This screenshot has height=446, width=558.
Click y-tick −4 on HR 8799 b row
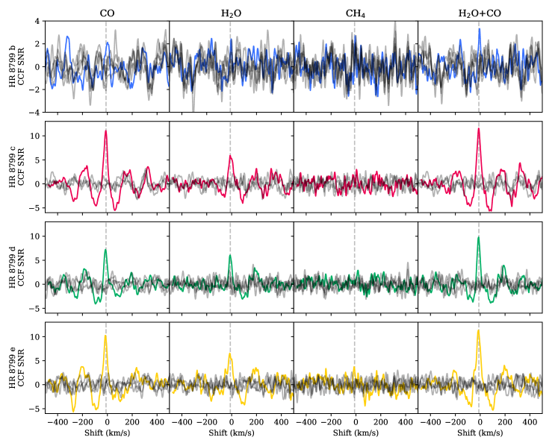point(35,112)
